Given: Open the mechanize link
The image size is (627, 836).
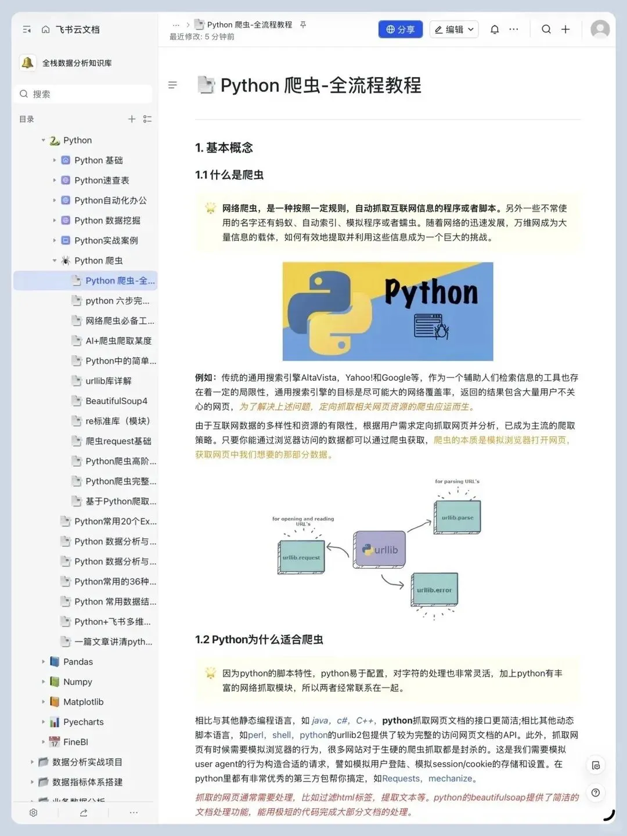Looking at the screenshot, I should tap(450, 779).
